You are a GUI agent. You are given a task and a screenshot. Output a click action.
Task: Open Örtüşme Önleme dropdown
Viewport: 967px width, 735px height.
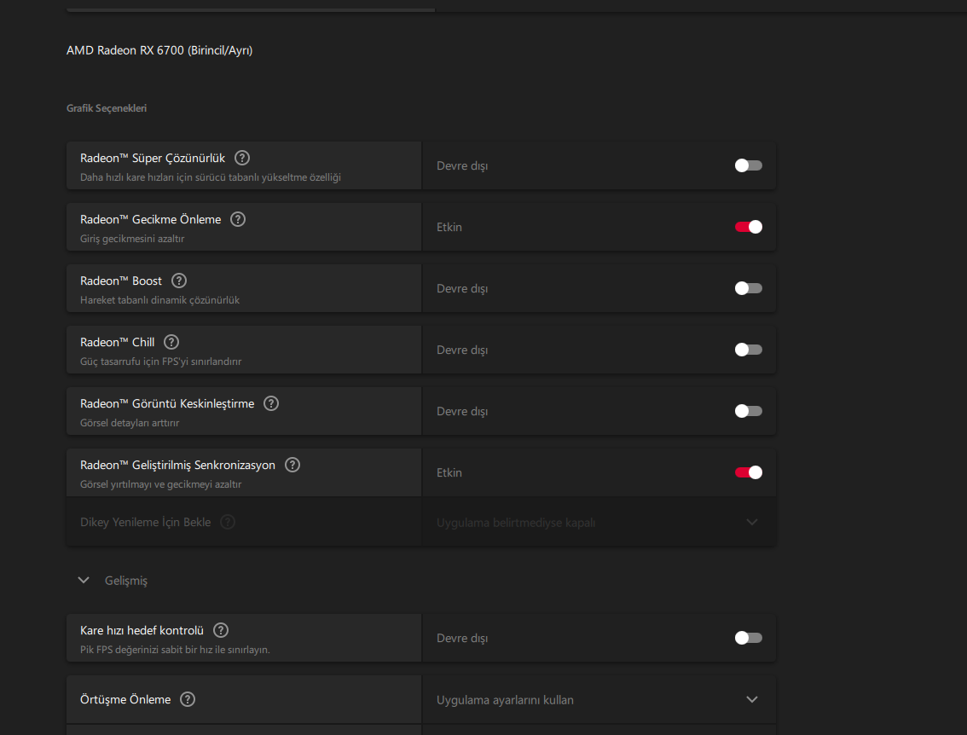599,700
